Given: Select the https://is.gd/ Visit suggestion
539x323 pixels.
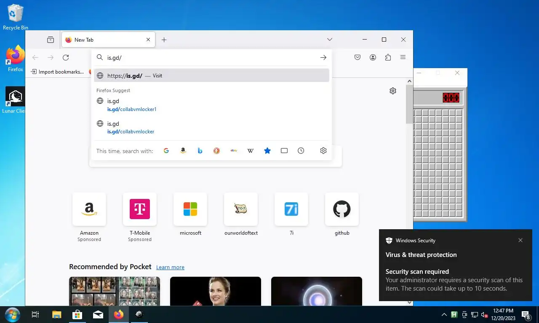Looking at the screenshot, I should pos(211,76).
